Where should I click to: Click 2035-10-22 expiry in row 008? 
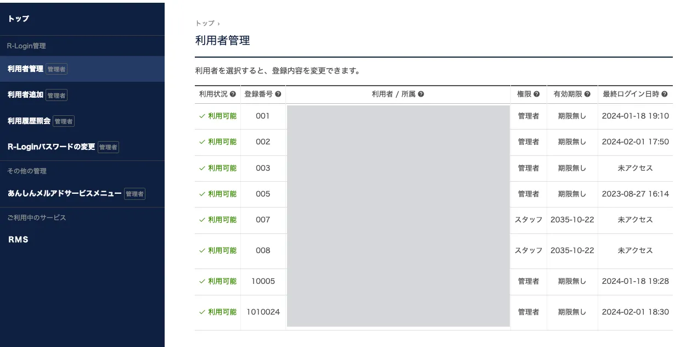pos(572,250)
